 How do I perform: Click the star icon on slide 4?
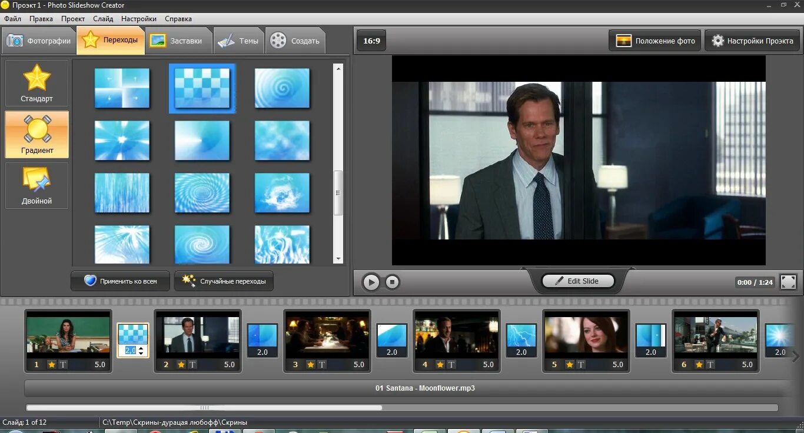(x=440, y=365)
